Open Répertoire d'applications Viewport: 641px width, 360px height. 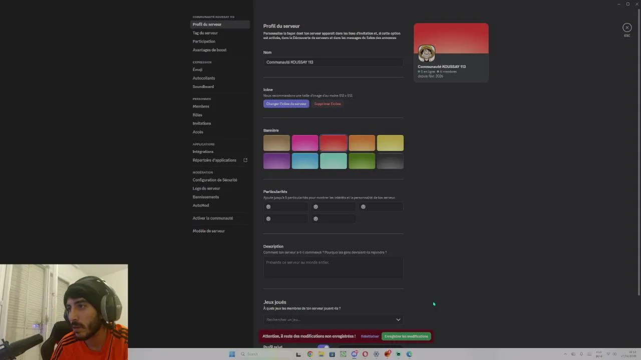(x=214, y=160)
